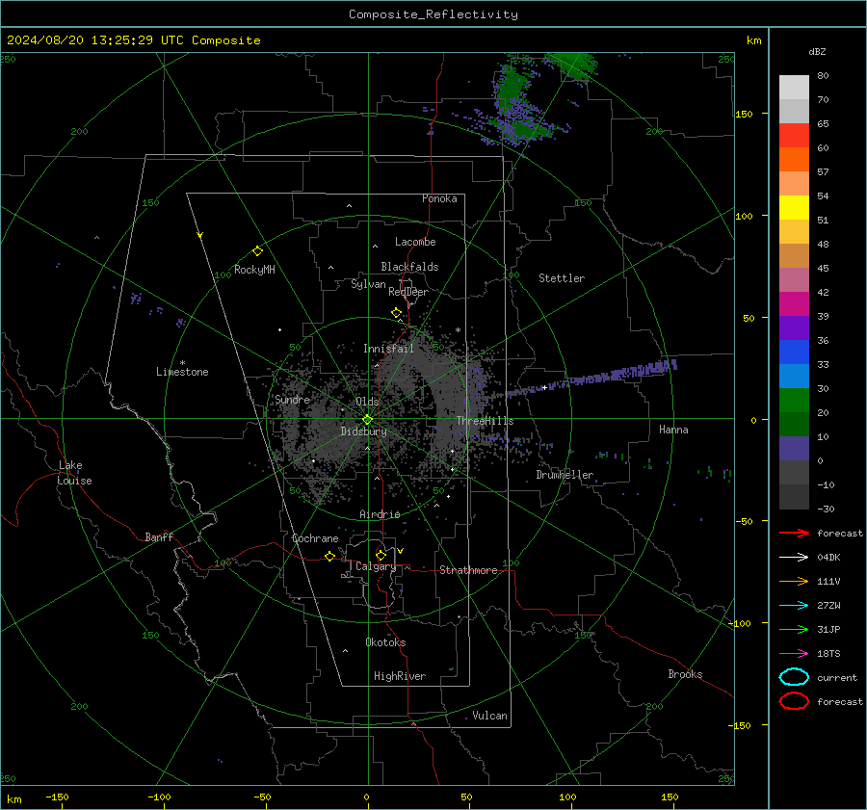Click the 45 dBZ scale value
867x810 pixels.
click(x=823, y=268)
